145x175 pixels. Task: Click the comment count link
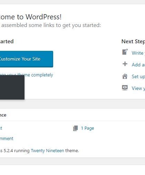7,139
